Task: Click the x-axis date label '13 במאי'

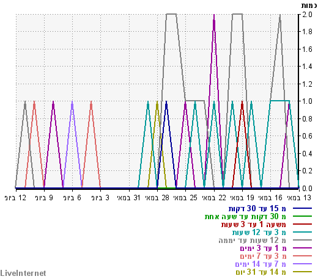Action: [x=299, y=198]
